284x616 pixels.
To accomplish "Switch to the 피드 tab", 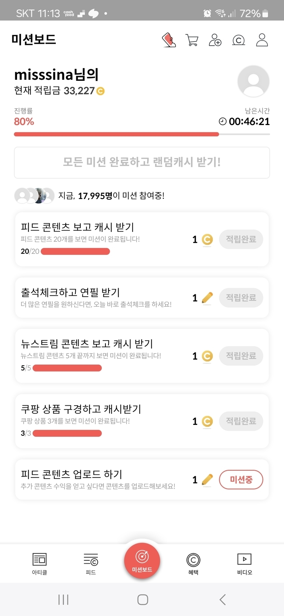I will [91, 564].
